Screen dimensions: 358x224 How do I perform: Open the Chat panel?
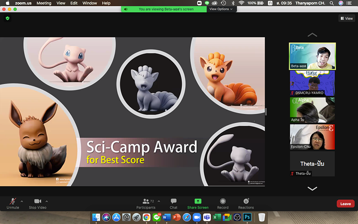174,204
